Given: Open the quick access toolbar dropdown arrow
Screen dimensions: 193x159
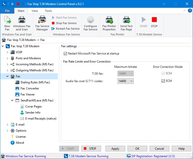Looking at the screenshot, I should pos(23,4).
